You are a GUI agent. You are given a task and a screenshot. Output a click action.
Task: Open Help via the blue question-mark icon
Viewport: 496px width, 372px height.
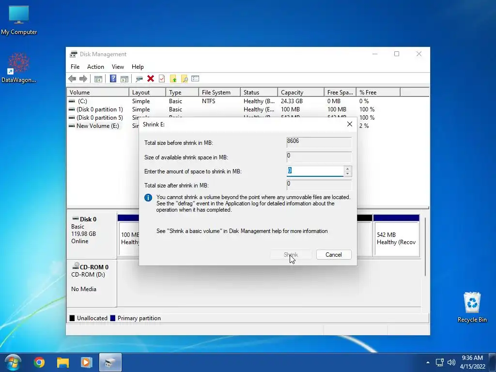[113, 79]
